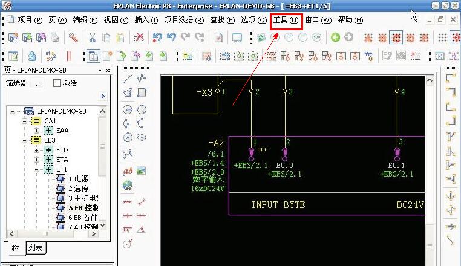Select the Spline drawing tool
Screen dimensions: 461x266
[127, 154]
